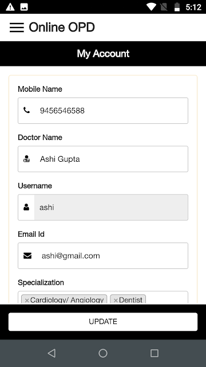Remove the Cardiology/ Angiology specialization tag

27,300
